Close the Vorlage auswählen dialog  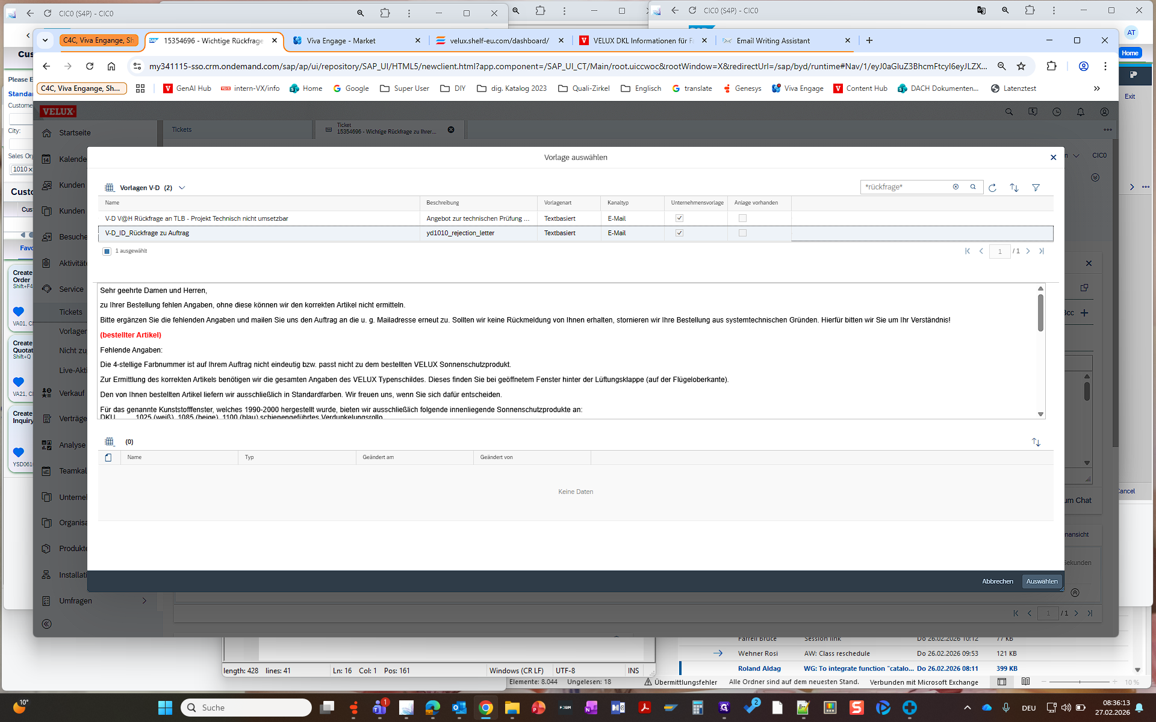(x=1053, y=158)
